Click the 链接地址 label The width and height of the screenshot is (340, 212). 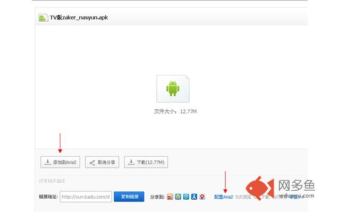pyautogui.click(x=48, y=197)
